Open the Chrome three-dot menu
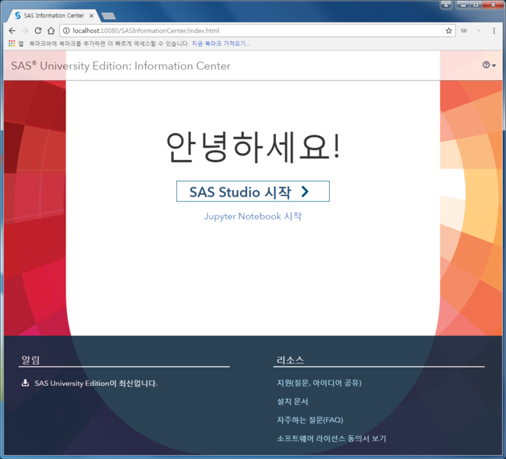 pos(494,31)
